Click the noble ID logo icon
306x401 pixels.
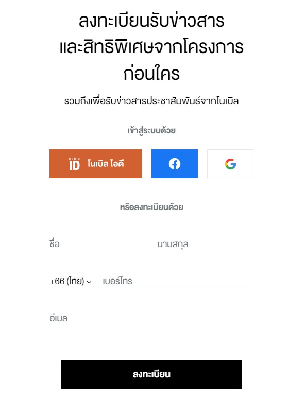[x=75, y=164]
